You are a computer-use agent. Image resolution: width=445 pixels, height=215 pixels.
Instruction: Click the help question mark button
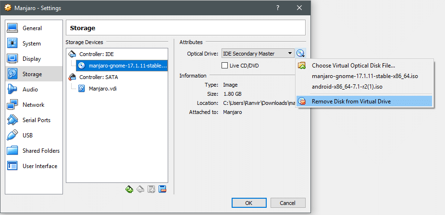point(278,8)
